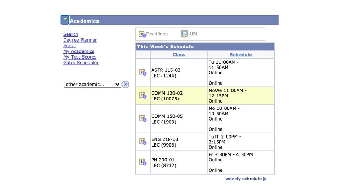Open the weekly schedule link
347x195 pixels.
pos(243,179)
